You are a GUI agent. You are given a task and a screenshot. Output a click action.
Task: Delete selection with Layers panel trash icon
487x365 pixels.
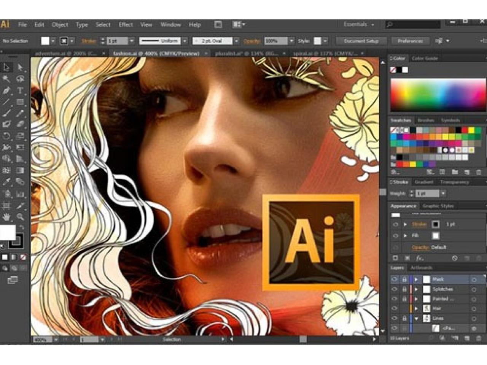479,338
